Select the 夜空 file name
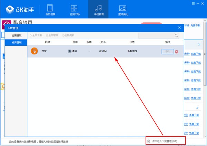 [x=44, y=51]
